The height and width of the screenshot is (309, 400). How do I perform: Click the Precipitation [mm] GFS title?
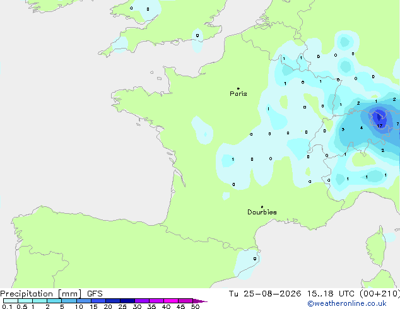[51, 294]
